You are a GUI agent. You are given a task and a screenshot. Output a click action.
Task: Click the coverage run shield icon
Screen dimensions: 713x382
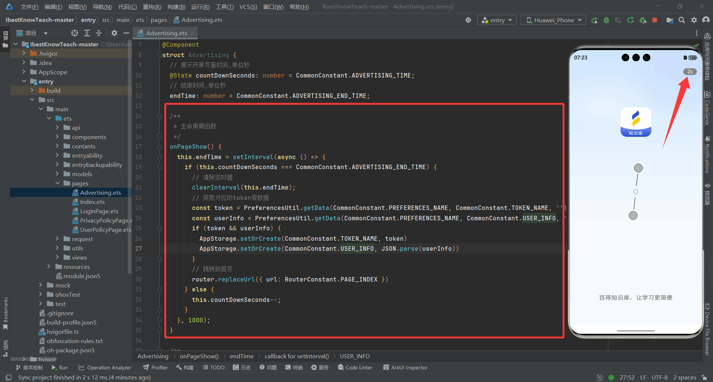618,20
